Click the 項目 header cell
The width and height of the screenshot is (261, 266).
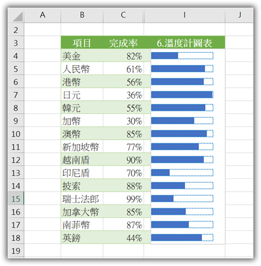click(82, 43)
